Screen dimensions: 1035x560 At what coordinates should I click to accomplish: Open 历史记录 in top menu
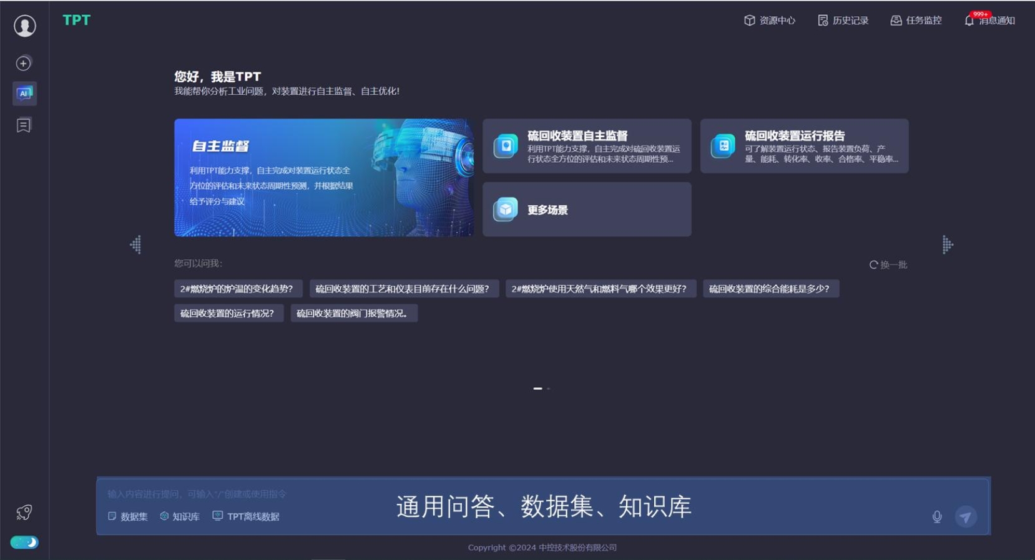point(843,21)
